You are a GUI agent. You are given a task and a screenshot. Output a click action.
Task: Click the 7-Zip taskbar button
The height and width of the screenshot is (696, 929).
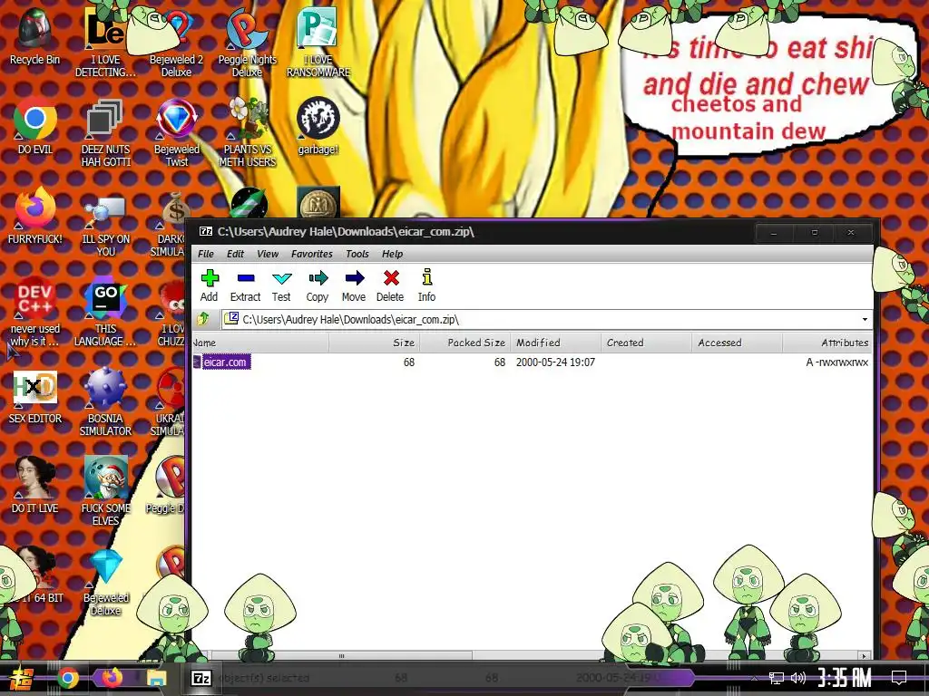(200, 678)
